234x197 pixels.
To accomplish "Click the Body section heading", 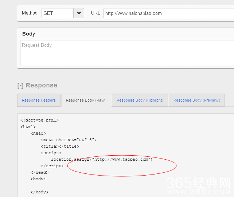I will [28, 34].
